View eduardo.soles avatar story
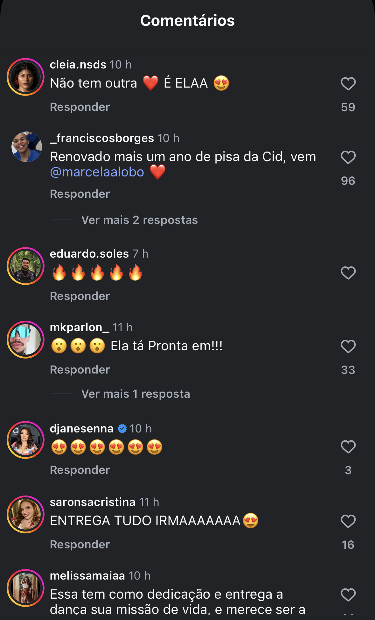Image resolution: width=375 pixels, height=620 pixels. click(x=25, y=266)
